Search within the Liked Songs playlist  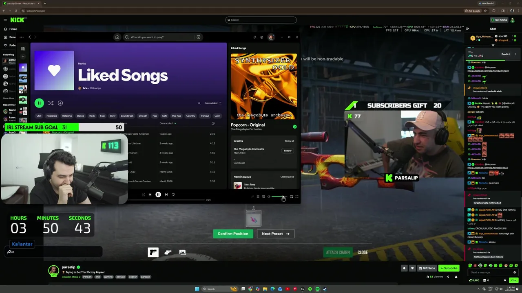point(199,103)
